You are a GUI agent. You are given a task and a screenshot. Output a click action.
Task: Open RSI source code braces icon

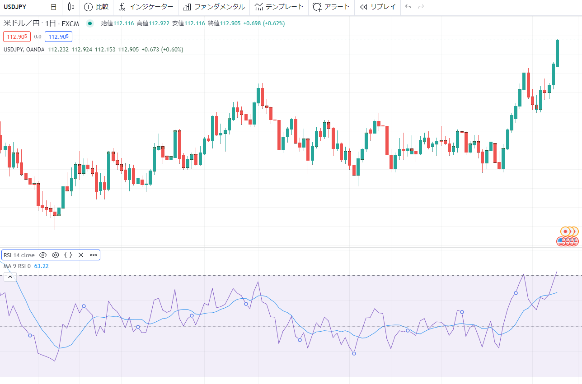point(68,255)
